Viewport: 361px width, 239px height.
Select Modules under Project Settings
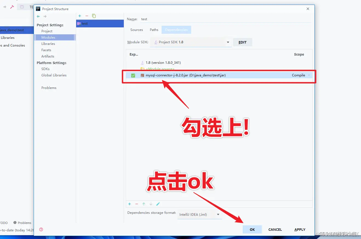pyautogui.click(x=55, y=38)
